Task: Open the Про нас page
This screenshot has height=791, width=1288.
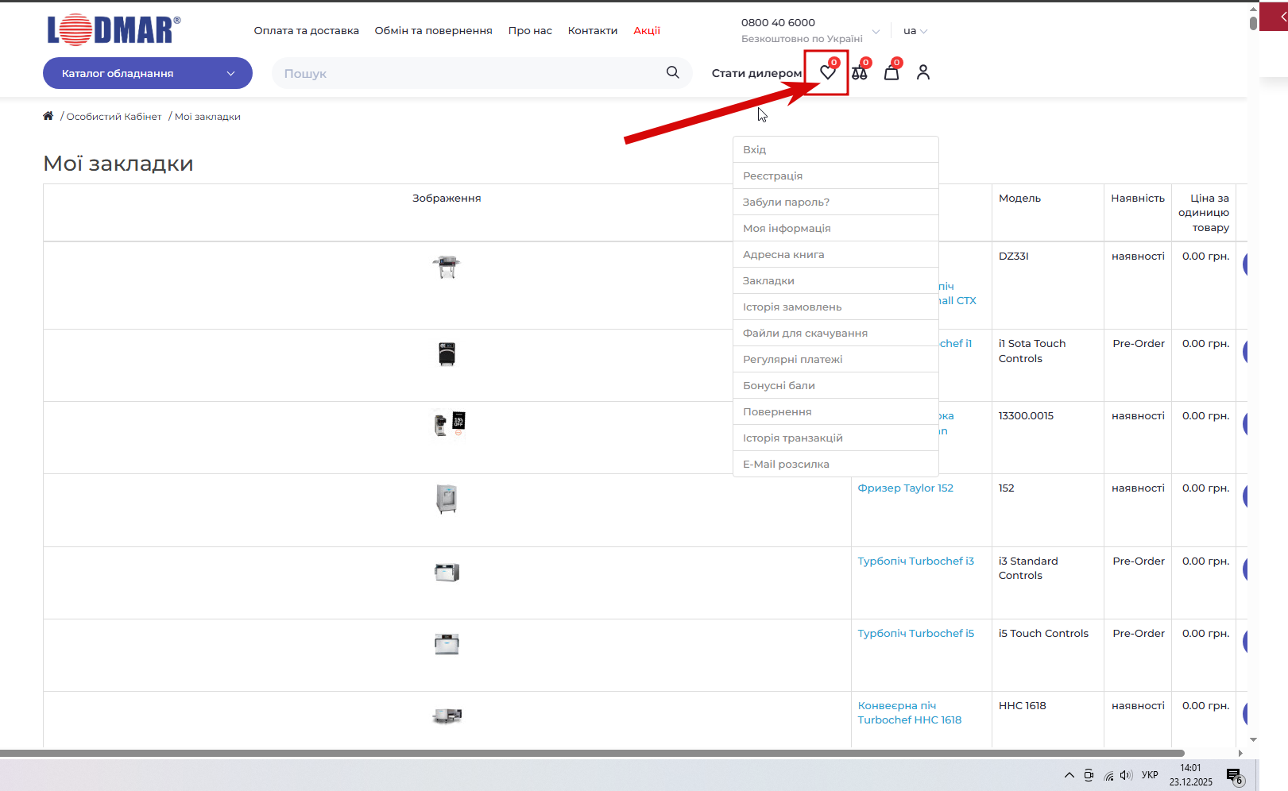Action: point(530,31)
